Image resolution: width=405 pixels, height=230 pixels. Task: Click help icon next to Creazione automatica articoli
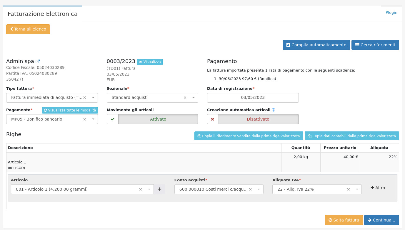[x=274, y=110]
